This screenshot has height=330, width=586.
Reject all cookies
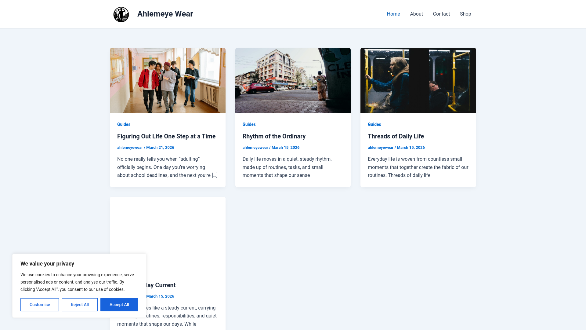click(80, 305)
